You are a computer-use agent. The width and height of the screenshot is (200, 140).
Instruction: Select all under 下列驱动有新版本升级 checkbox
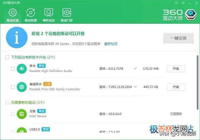[x=7, y=57]
